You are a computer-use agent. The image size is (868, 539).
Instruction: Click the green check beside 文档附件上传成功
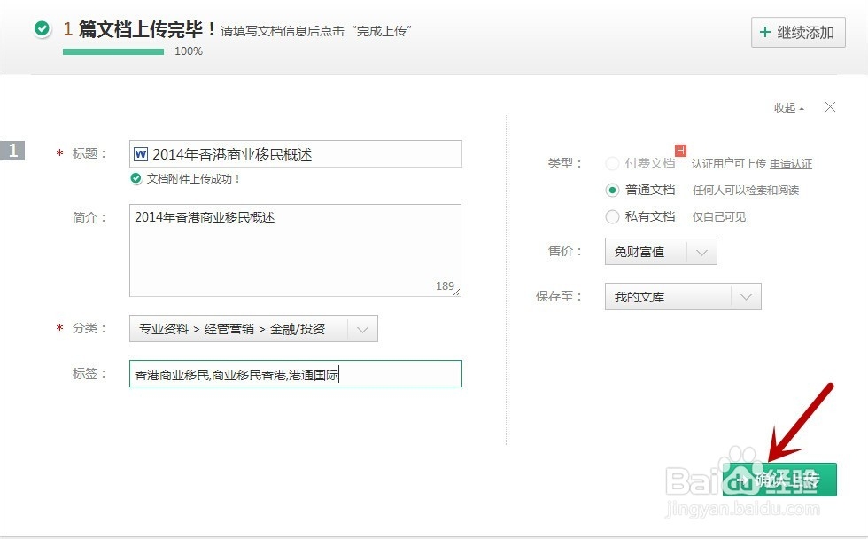[x=136, y=178]
